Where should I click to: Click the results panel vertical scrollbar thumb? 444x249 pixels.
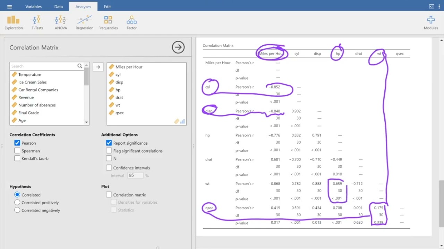tap(441, 204)
